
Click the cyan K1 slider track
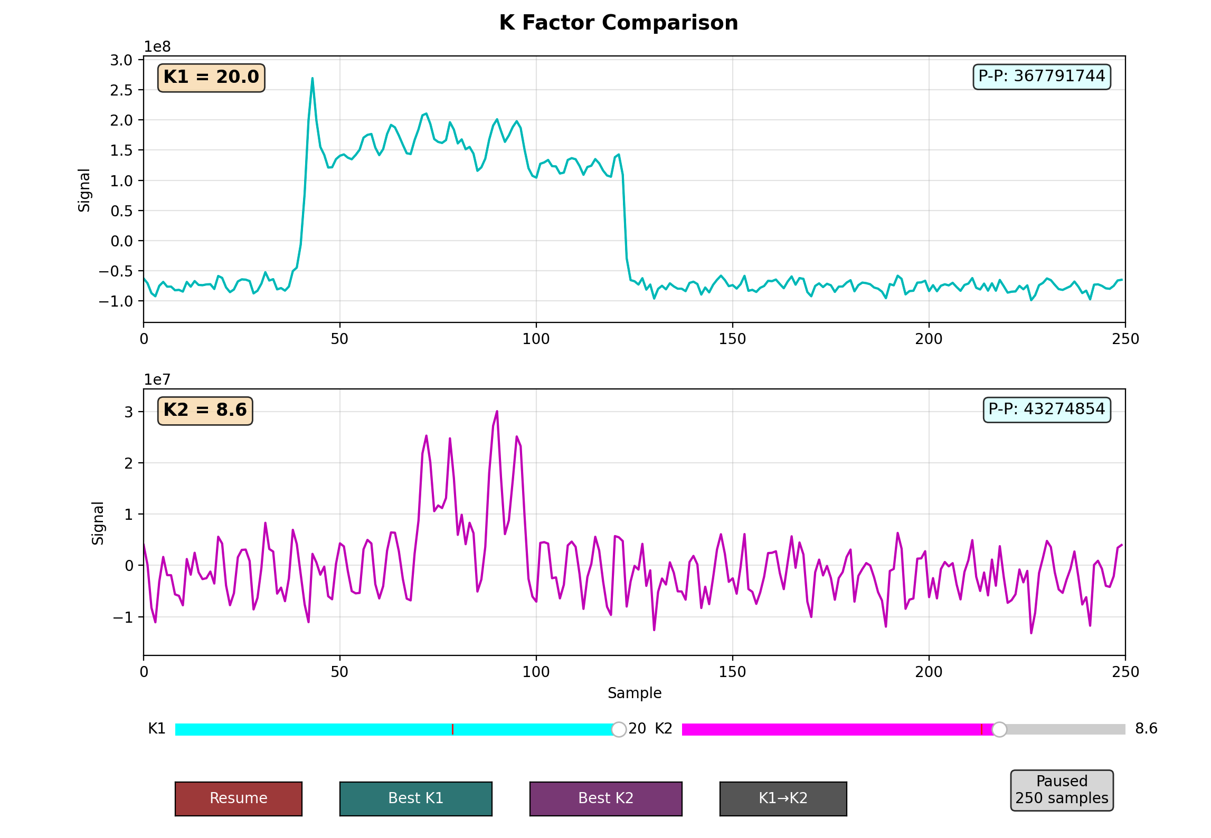pos(317,729)
